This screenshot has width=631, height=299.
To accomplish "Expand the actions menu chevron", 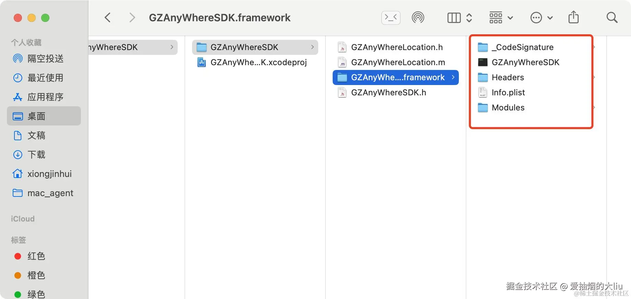I will click(x=550, y=18).
